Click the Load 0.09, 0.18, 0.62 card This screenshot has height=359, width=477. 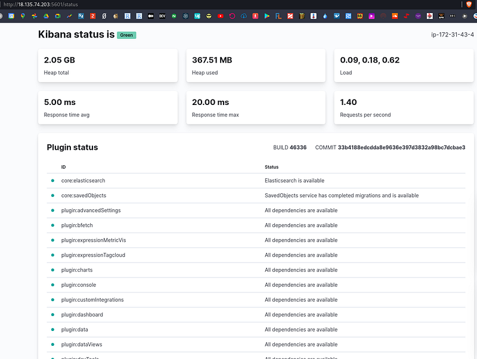click(x=404, y=66)
